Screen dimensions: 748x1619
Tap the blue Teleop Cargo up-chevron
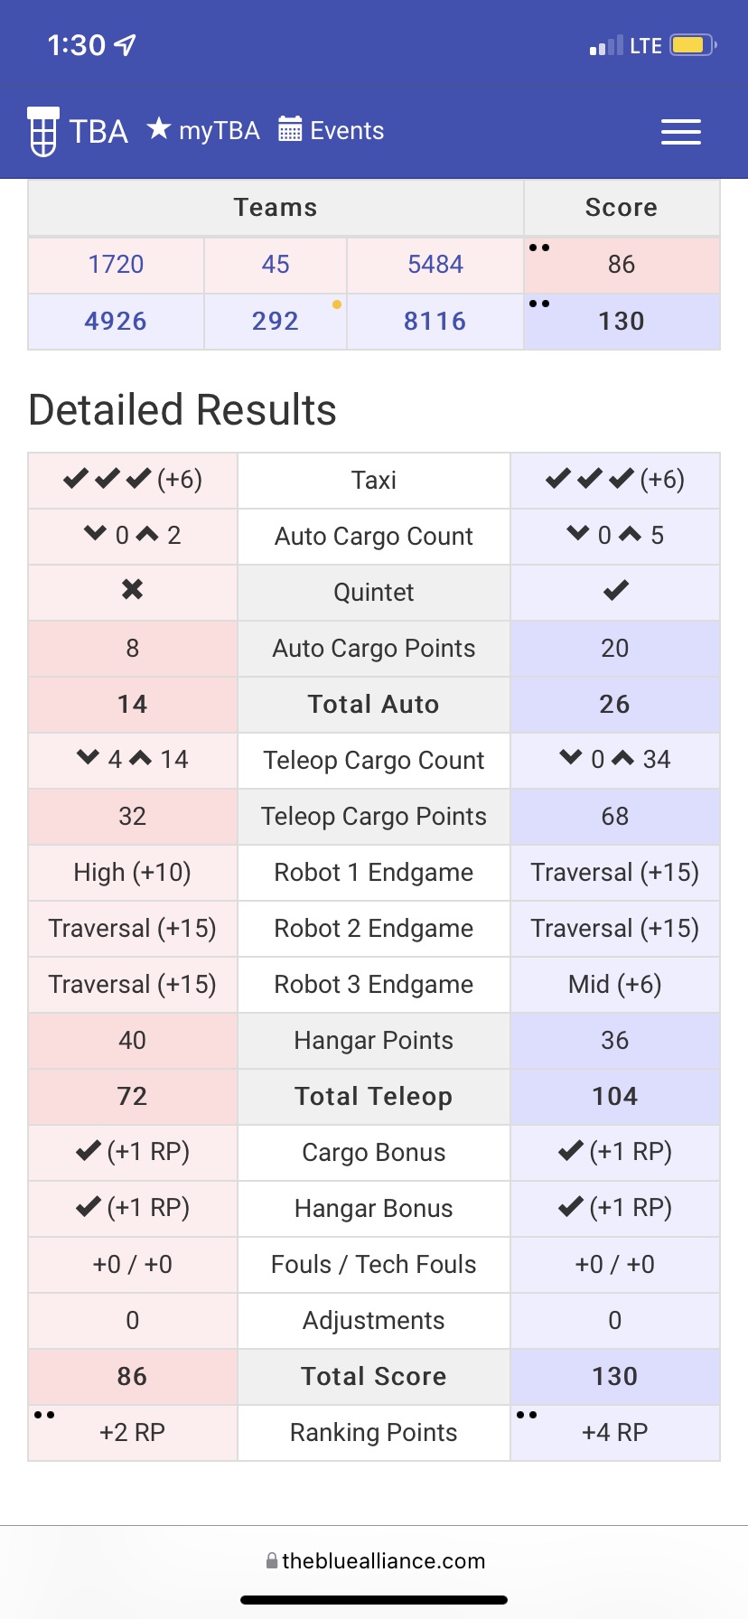pyautogui.click(x=623, y=758)
